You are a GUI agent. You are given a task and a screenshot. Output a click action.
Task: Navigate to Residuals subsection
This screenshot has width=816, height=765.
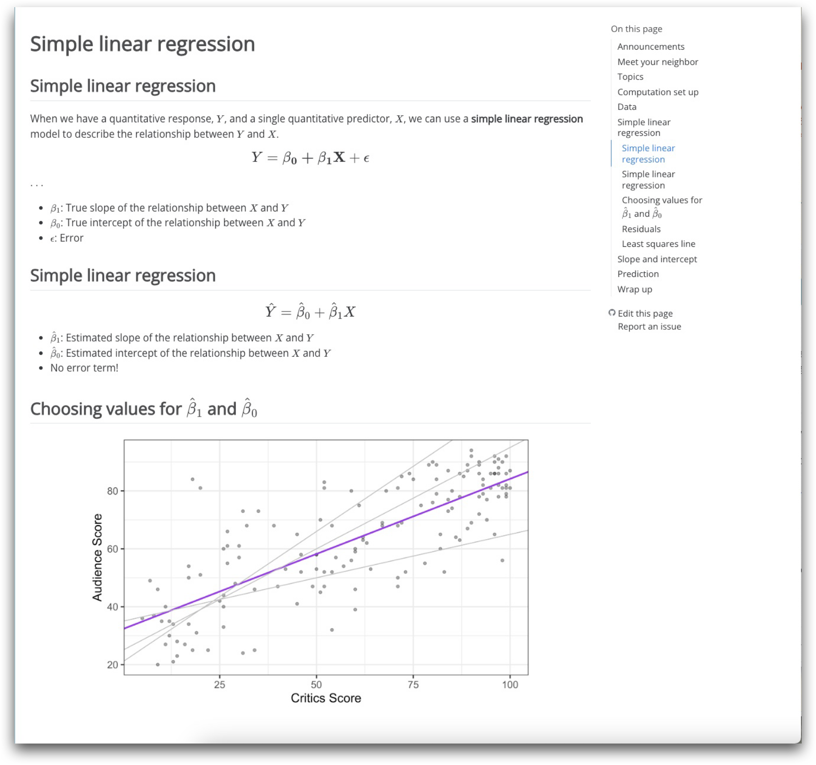pos(641,229)
